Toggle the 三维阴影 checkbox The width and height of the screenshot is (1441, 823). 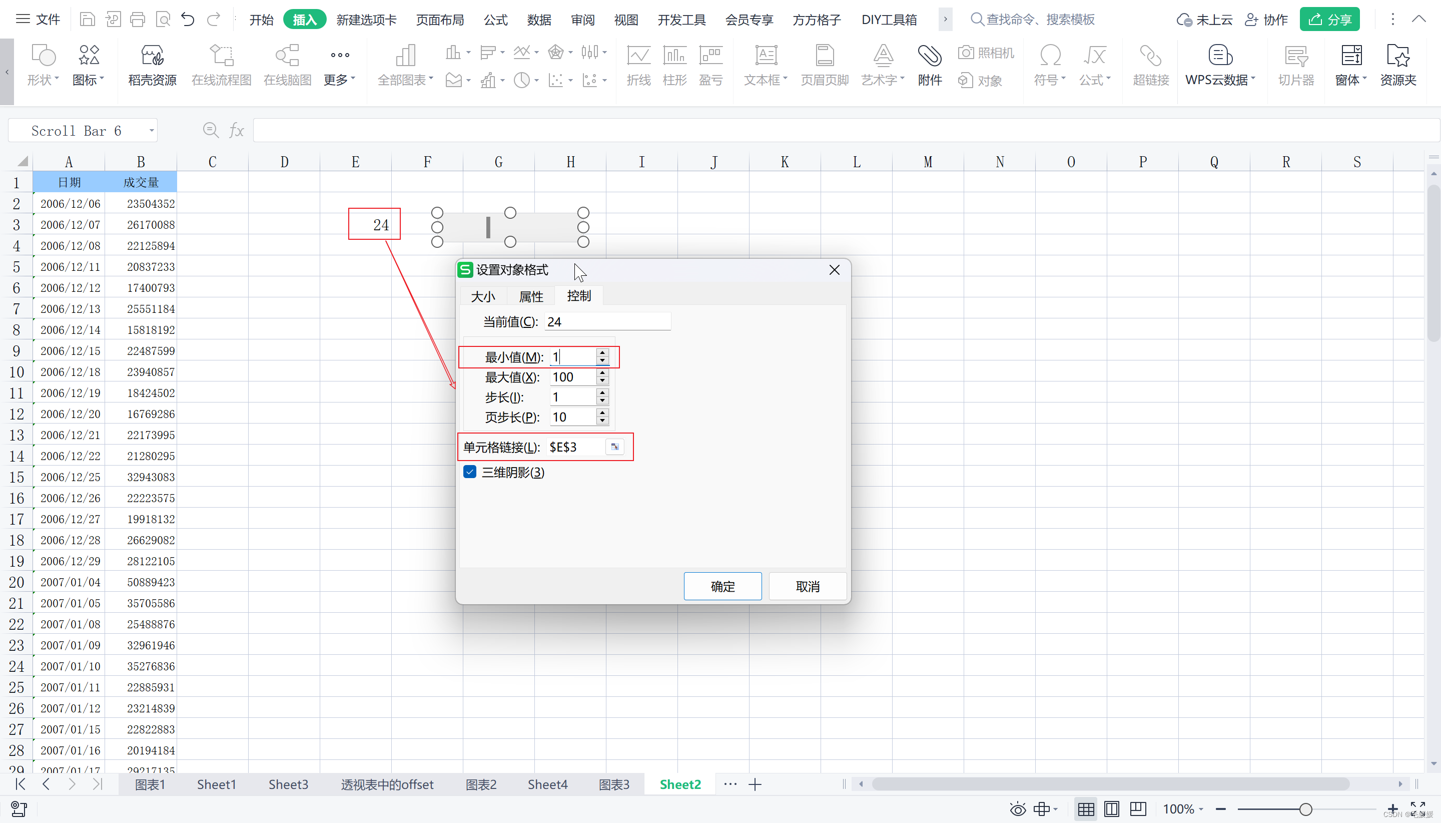[470, 472]
